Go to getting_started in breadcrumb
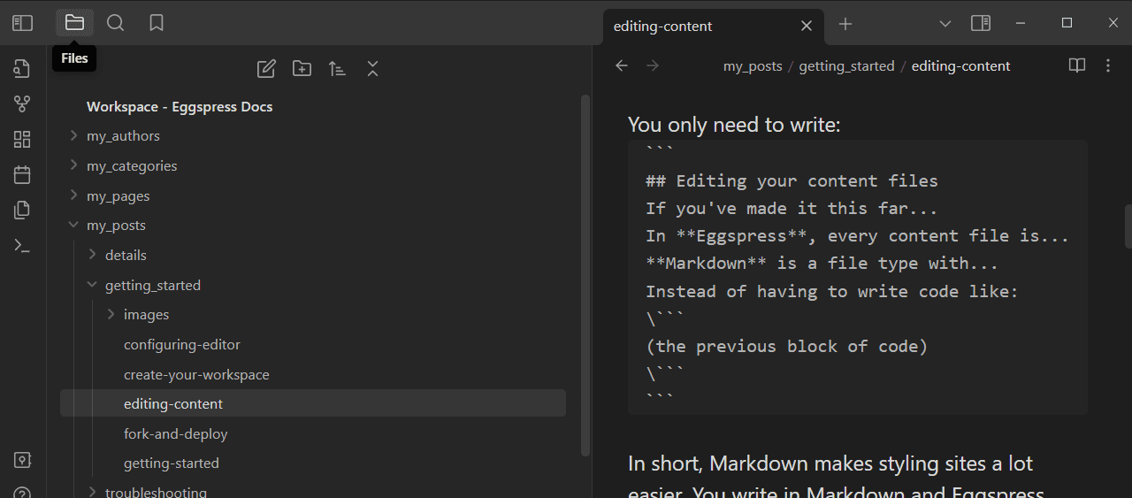 [846, 66]
